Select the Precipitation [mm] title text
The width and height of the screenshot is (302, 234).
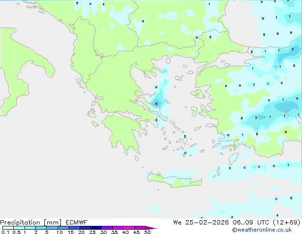tap(31, 223)
